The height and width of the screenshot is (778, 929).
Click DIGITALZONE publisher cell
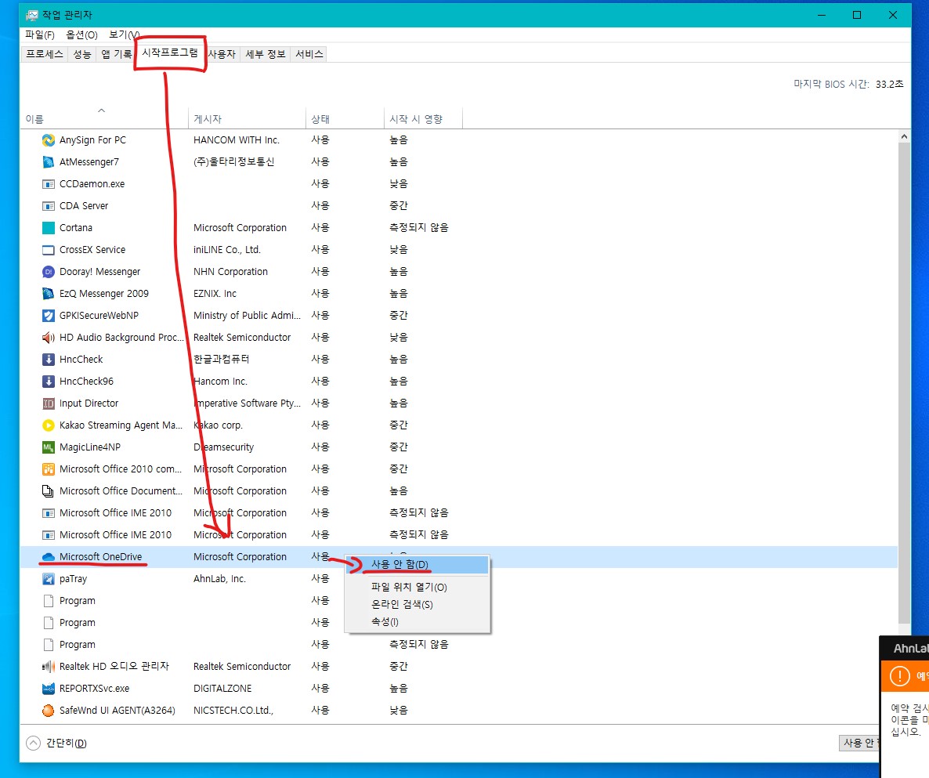click(x=222, y=689)
